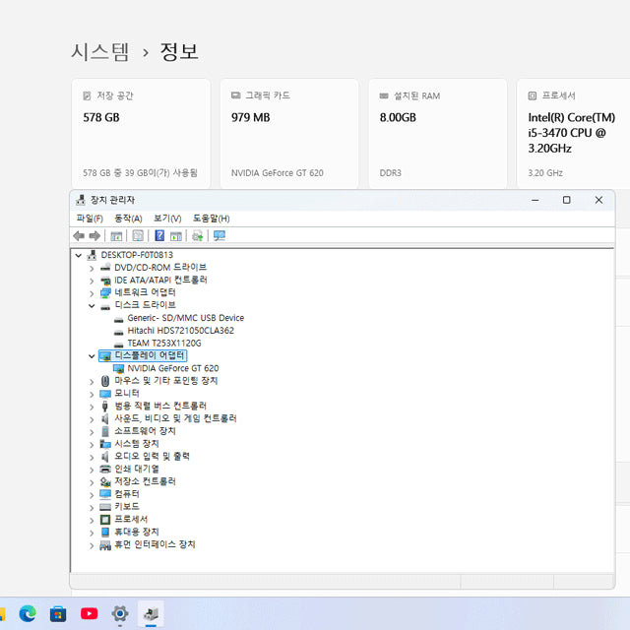This screenshot has width=630, height=630.
Task: Open the Help toolbar icon with question mark
Action: [x=159, y=235]
